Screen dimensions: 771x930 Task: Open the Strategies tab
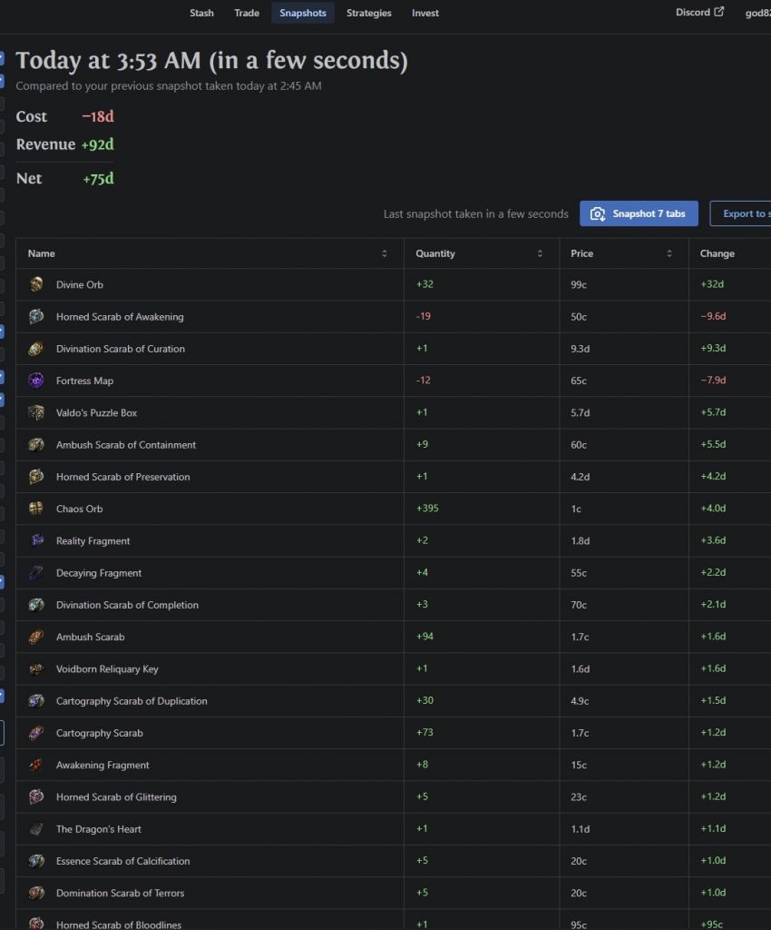tap(368, 13)
